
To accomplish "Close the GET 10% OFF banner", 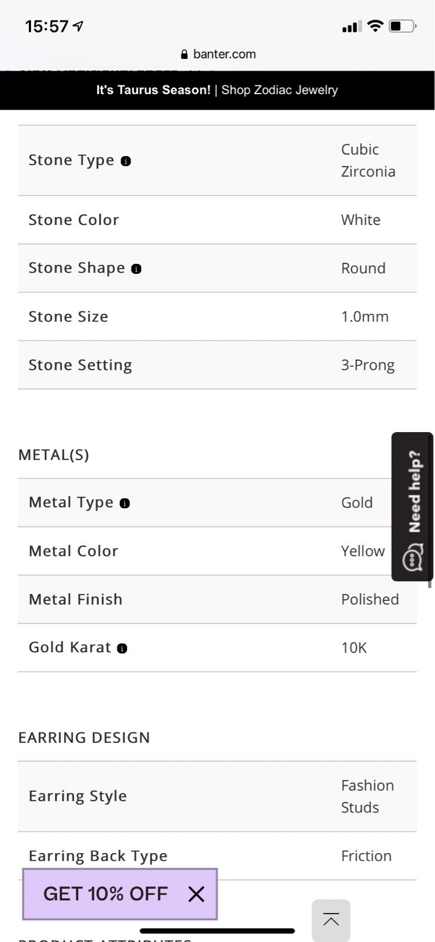I will pos(196,894).
